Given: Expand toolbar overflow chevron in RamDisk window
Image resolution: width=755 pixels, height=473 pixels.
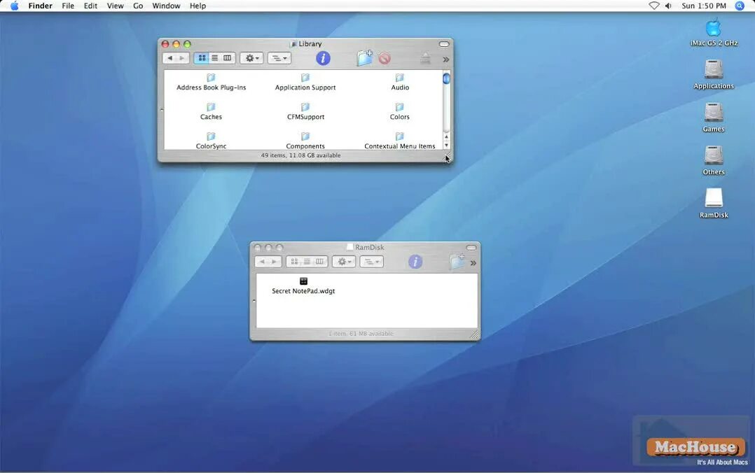Looking at the screenshot, I should 473,263.
